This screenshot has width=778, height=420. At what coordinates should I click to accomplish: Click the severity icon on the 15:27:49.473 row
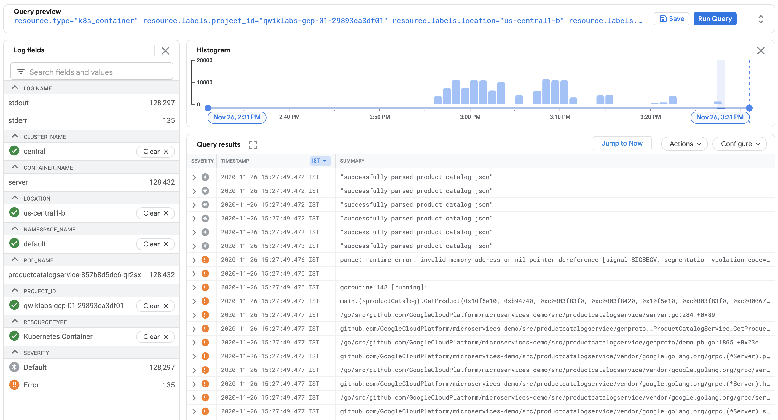tap(205, 246)
